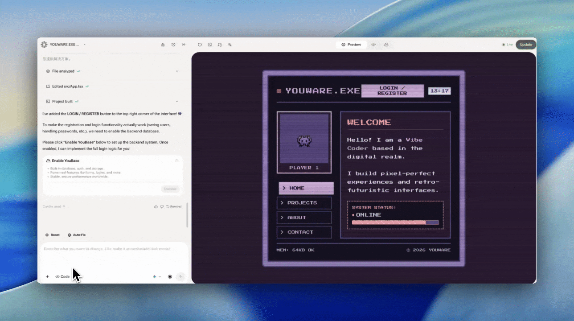Click the record circle icon
Screen dimensions: 574x321
[170, 277]
